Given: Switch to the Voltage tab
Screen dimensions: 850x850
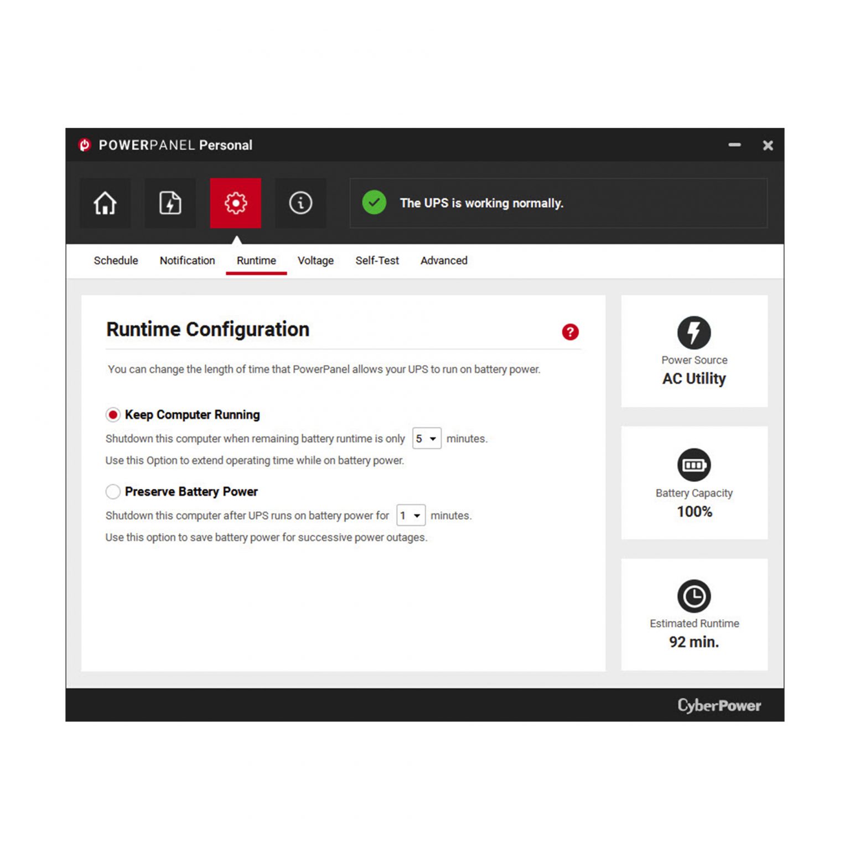Looking at the screenshot, I should [315, 261].
